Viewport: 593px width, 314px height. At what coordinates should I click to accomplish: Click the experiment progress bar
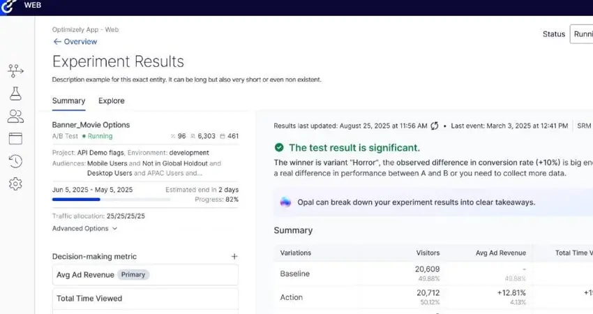111,200
